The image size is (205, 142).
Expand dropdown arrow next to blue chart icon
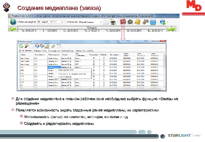pyautogui.click(x=157, y=22)
